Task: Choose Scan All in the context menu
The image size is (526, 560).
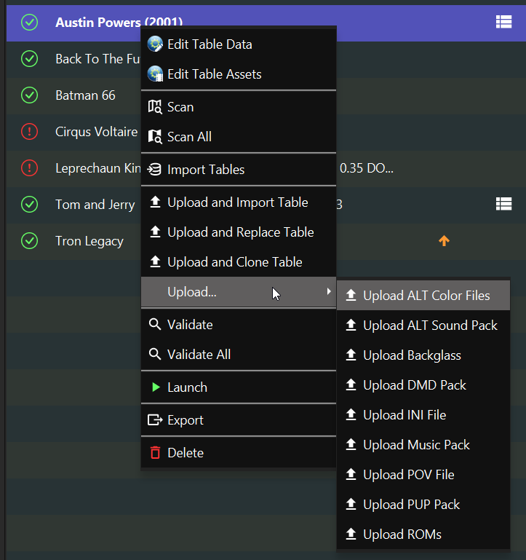Action: click(x=239, y=137)
